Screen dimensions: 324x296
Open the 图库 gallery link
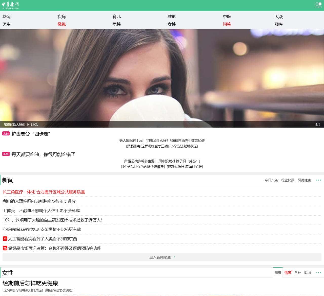pyautogui.click(x=279, y=24)
